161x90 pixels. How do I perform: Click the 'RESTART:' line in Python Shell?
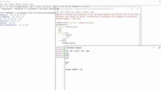[28, 13]
